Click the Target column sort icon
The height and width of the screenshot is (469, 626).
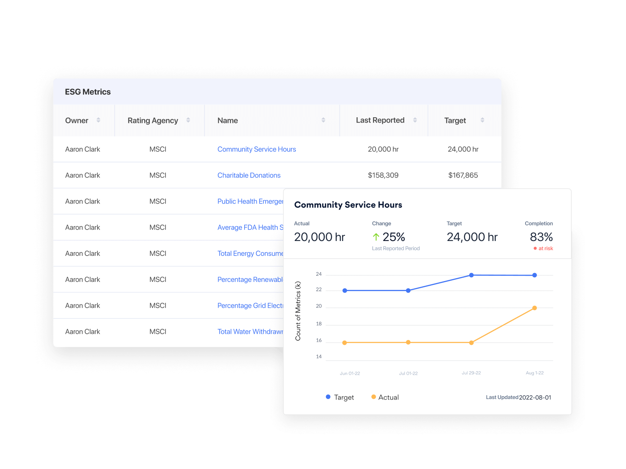482,120
